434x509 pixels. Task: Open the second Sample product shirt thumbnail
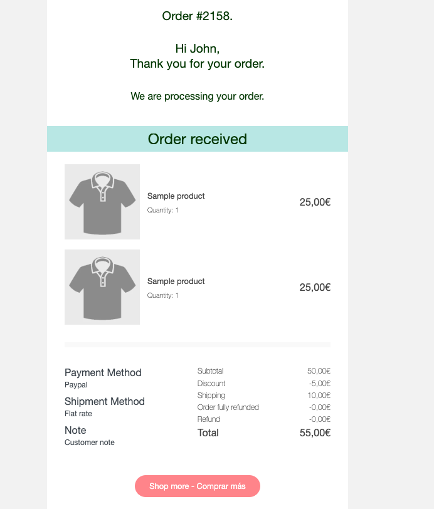[x=102, y=287]
